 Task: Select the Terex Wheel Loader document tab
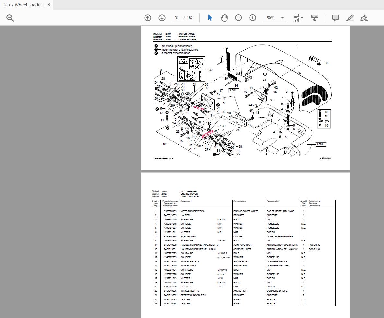24,5
